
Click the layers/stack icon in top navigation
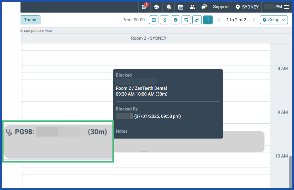[156, 7]
